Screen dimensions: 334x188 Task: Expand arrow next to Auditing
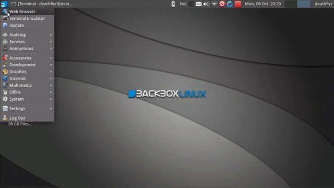pos(51,34)
